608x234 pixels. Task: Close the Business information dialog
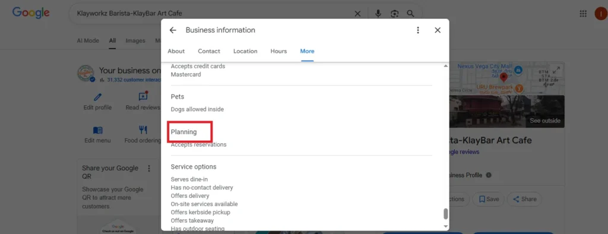pyautogui.click(x=438, y=30)
